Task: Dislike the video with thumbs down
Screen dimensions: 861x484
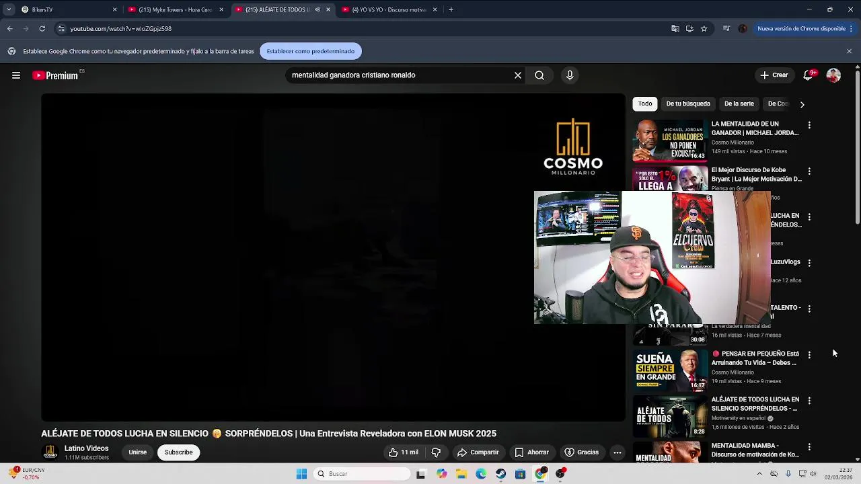Action: point(436,452)
